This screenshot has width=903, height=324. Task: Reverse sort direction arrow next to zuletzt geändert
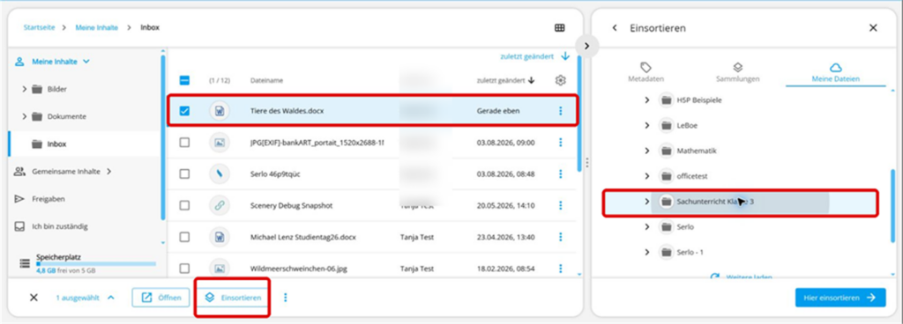coord(565,56)
